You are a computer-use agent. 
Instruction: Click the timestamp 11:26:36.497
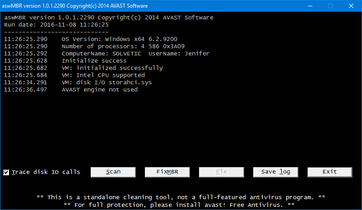click(x=25, y=90)
